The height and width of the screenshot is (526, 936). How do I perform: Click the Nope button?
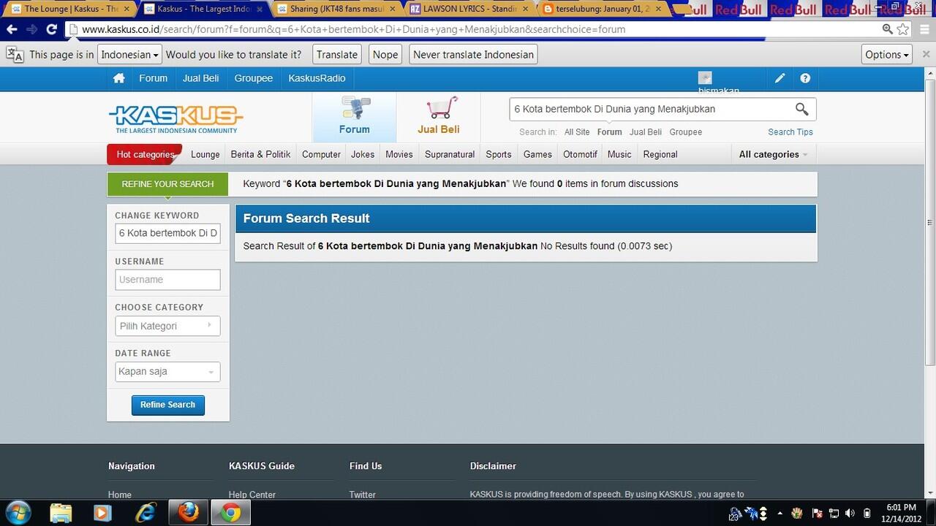pos(385,55)
